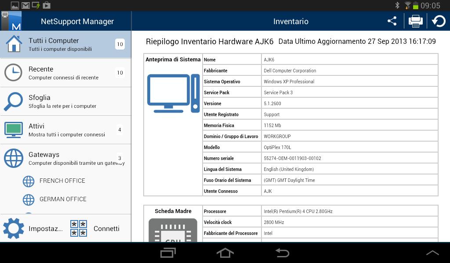Select clock speed value 2800 MHz
Screen dimensions: 450x263
coord(274,222)
